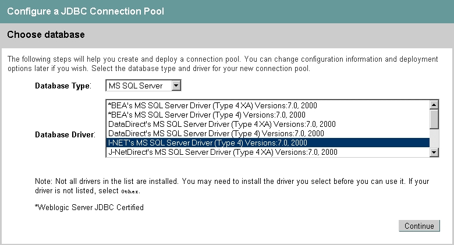Click the arrow beside MS SQL Server
454x245 pixels.
[x=176, y=86]
